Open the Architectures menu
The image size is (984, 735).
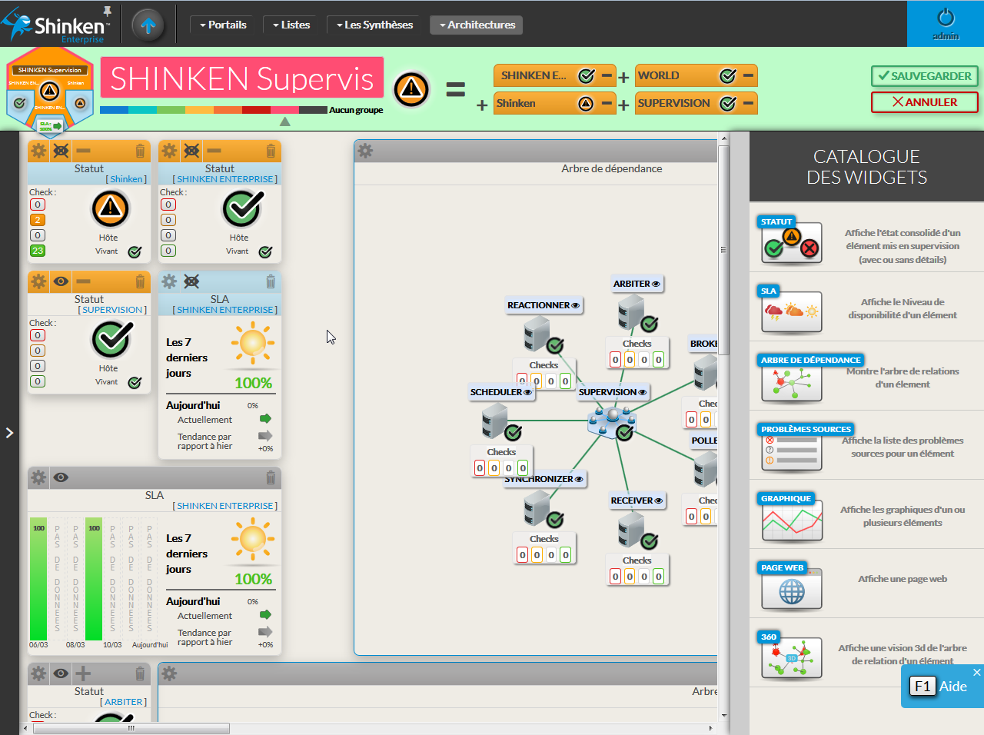[477, 25]
